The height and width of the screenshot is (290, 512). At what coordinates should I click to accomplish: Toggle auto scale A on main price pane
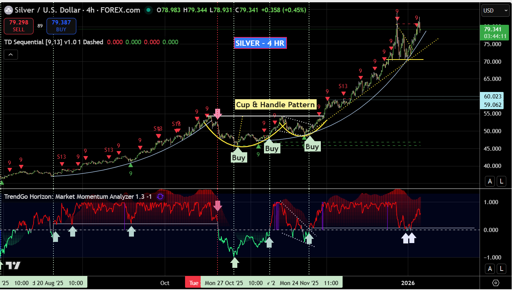(490, 181)
